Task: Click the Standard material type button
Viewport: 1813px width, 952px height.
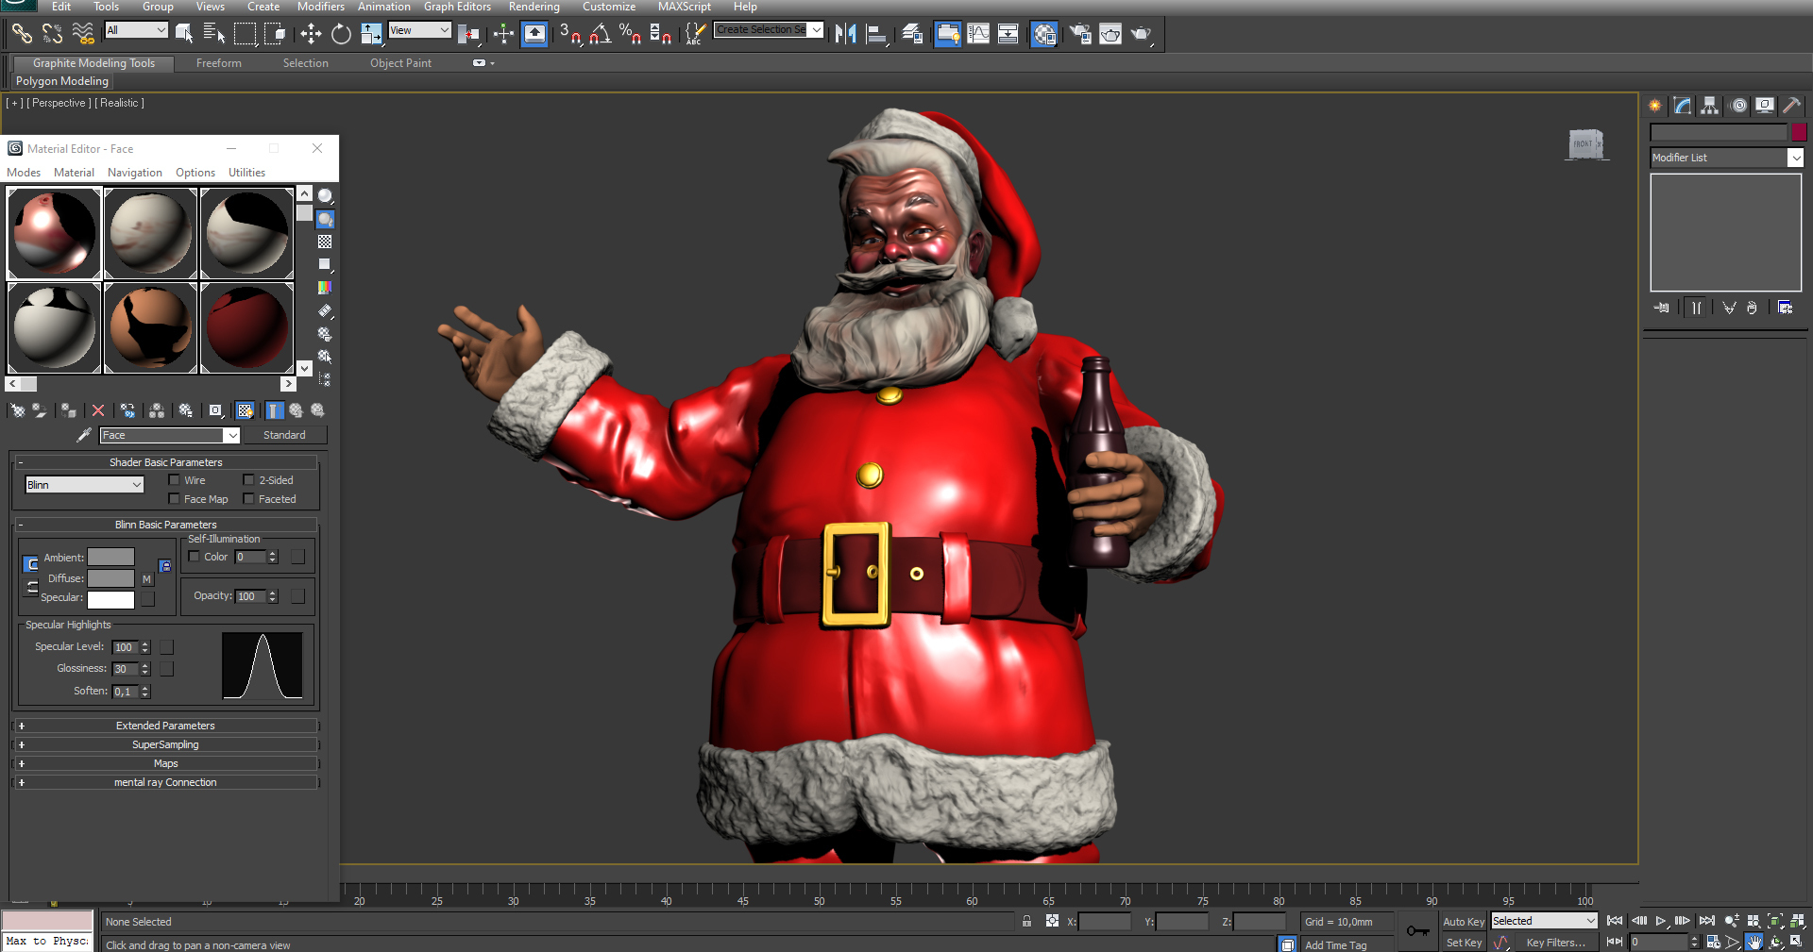Action: tap(284, 435)
